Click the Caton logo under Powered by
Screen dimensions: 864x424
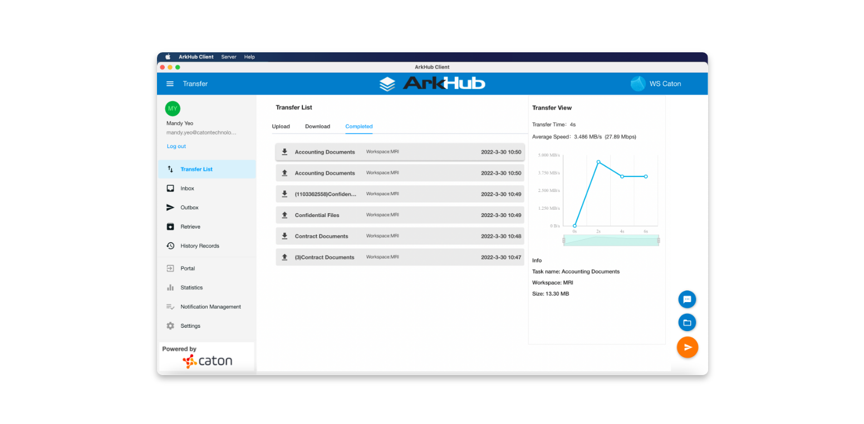(207, 361)
